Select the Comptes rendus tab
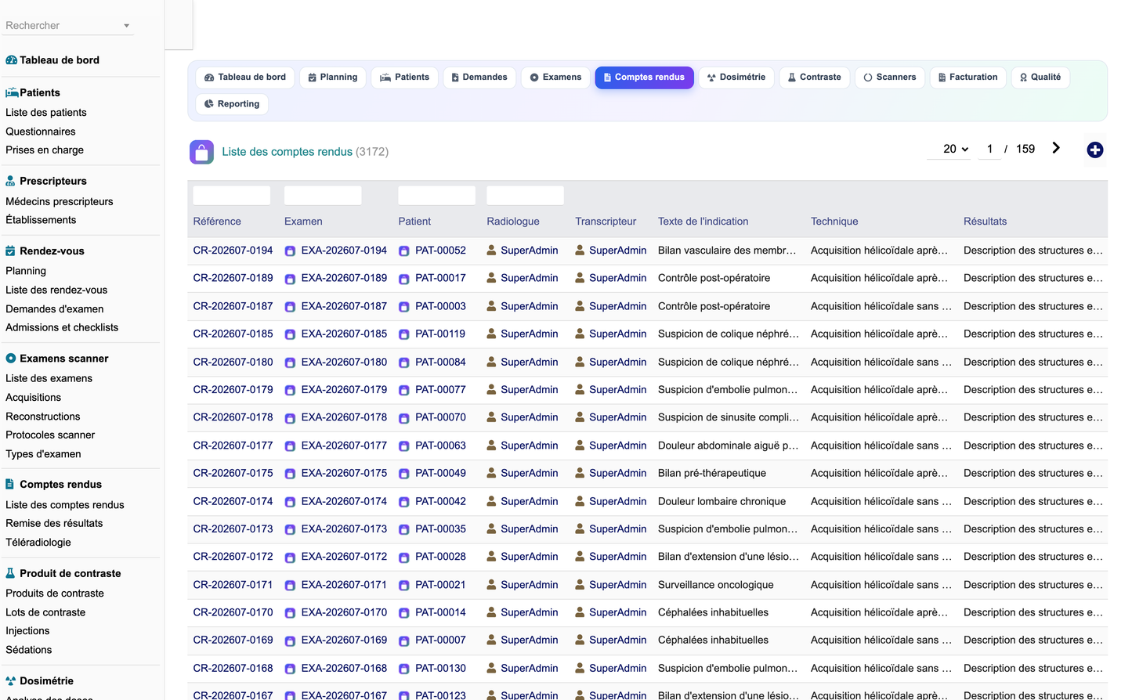 tap(644, 78)
